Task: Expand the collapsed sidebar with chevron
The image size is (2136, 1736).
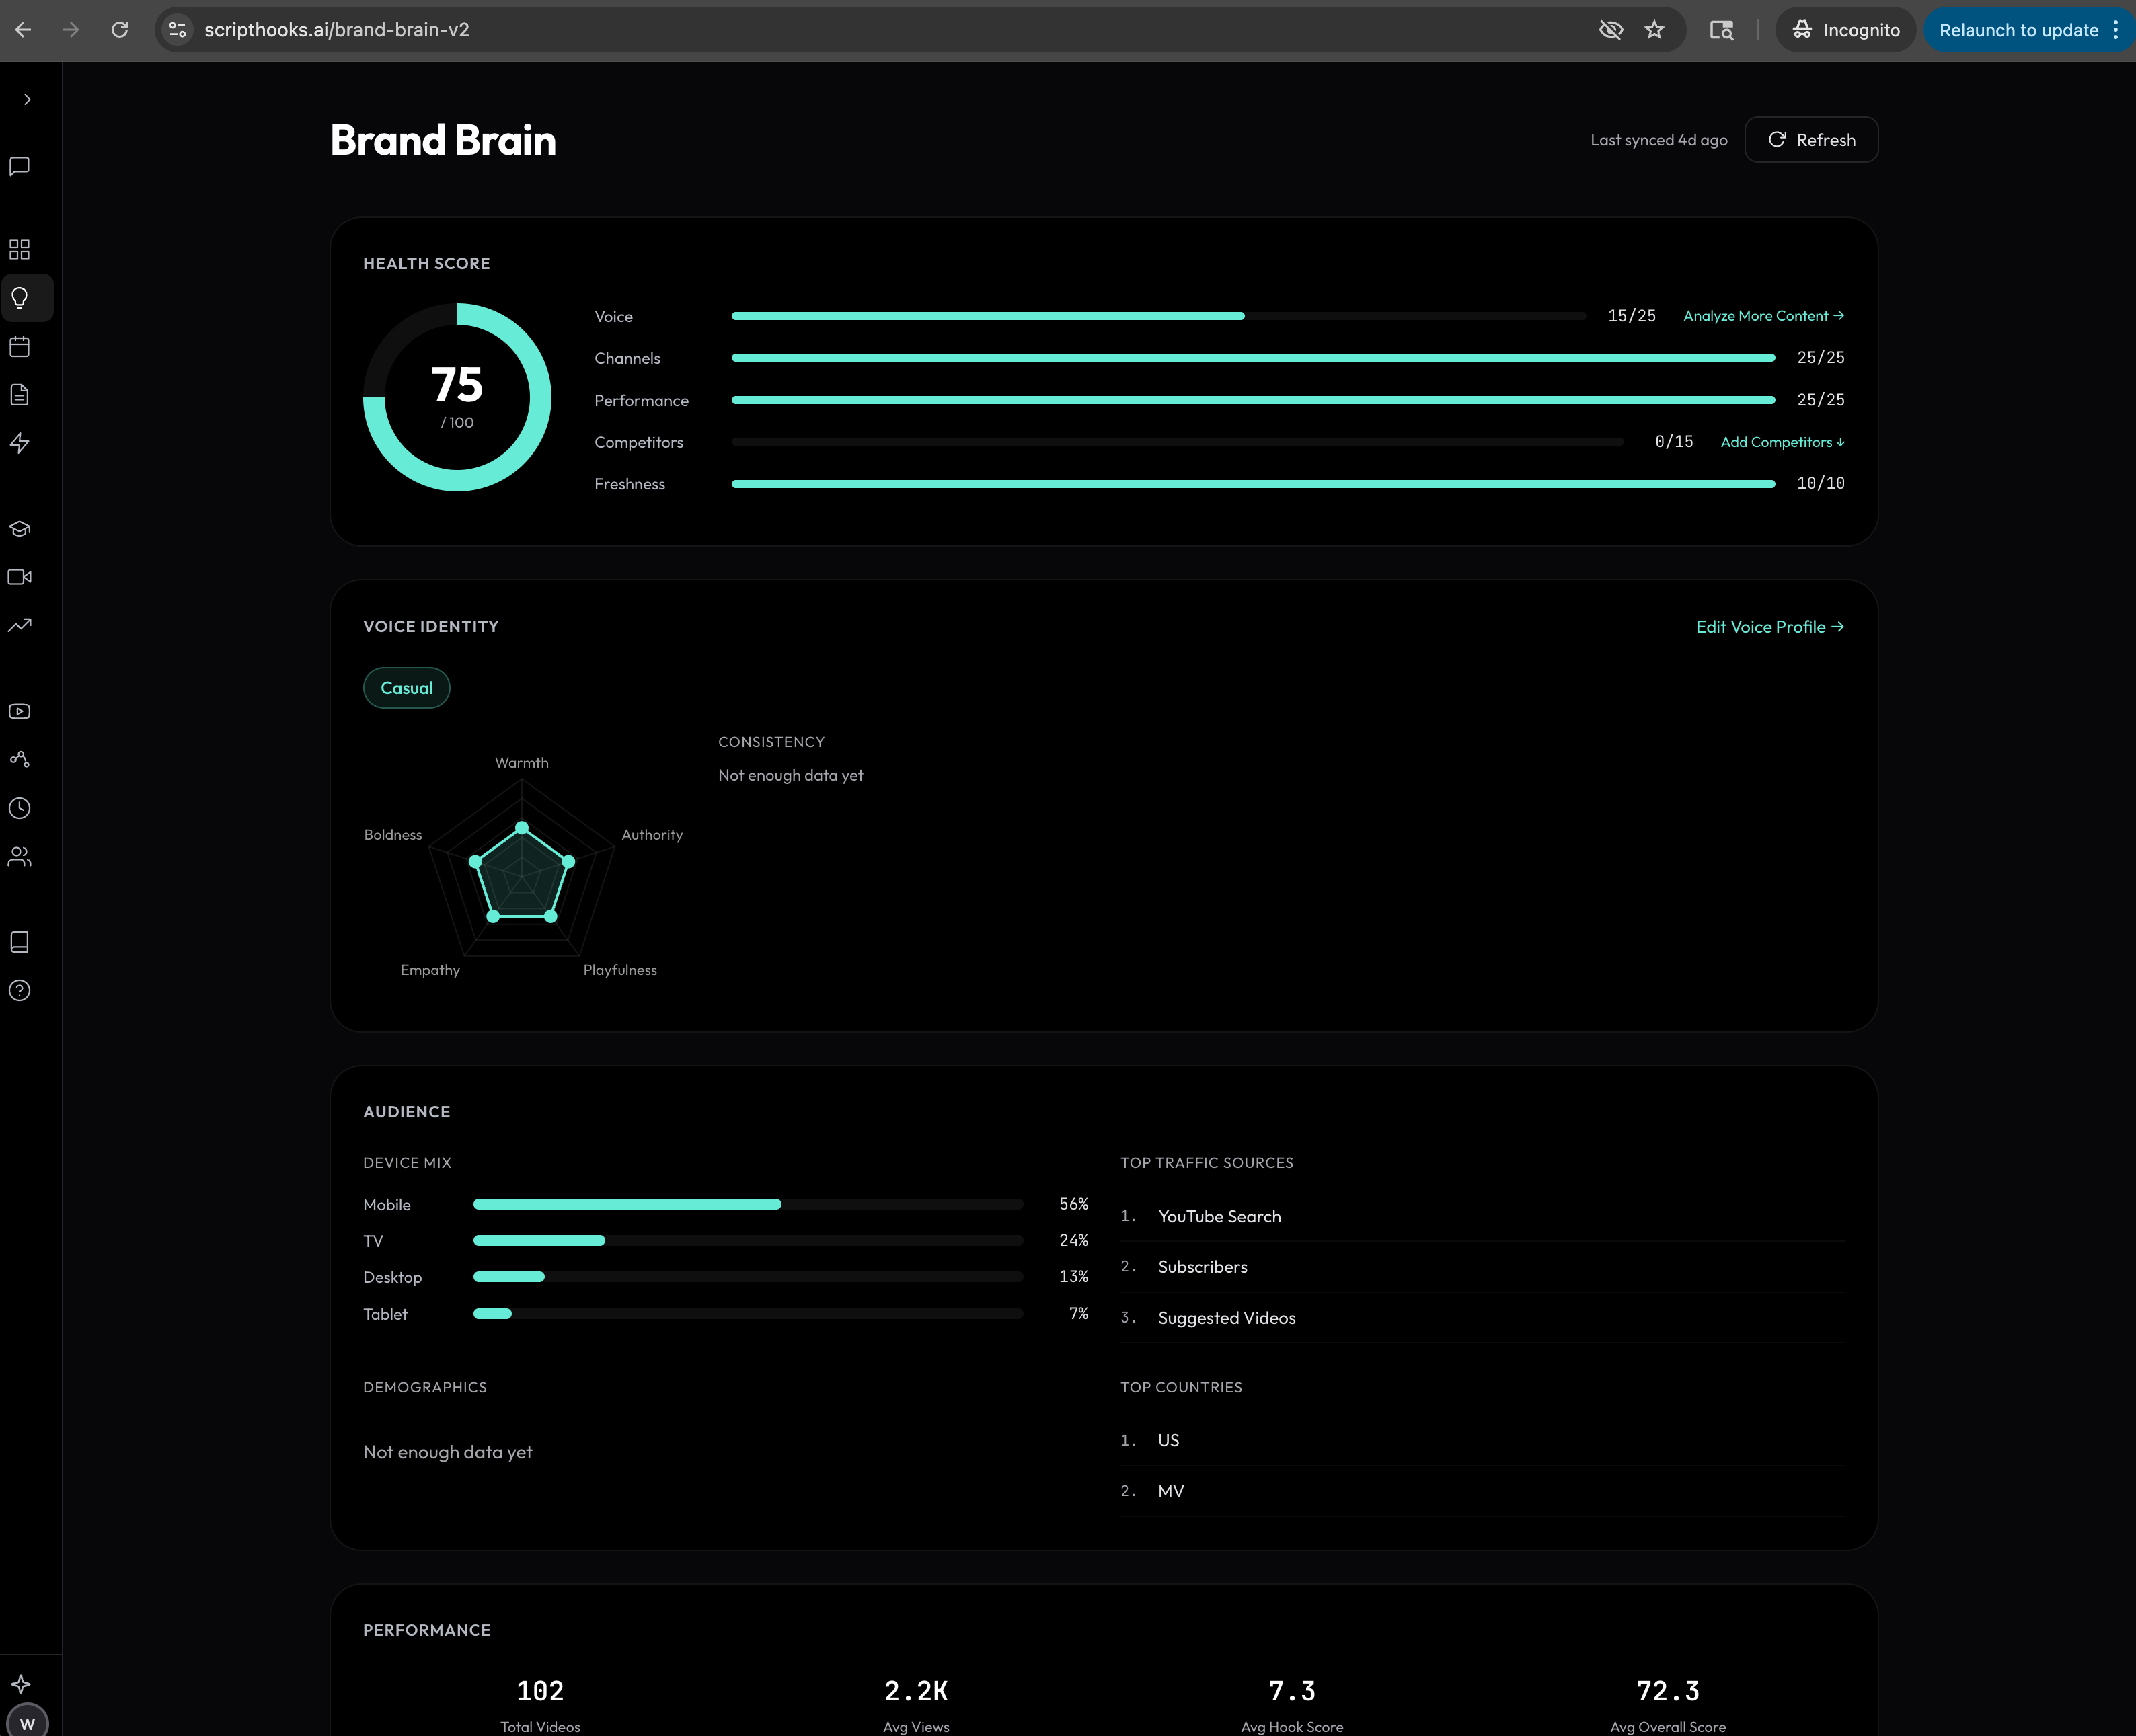Action: [x=27, y=99]
